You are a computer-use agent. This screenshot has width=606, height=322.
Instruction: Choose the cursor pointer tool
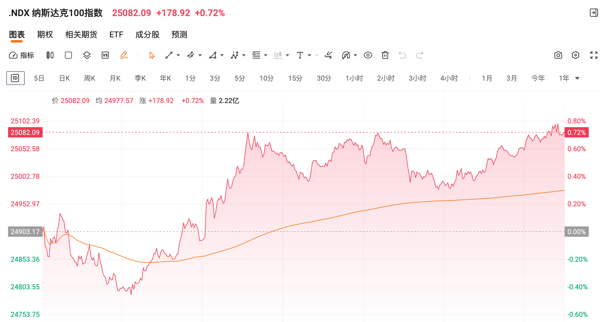152,55
